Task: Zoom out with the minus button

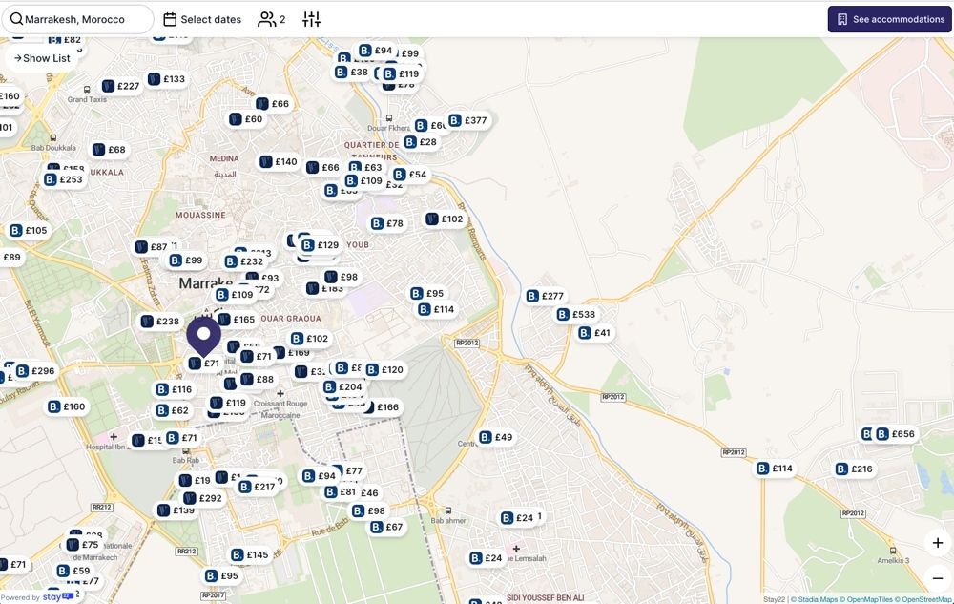Action: tap(938, 578)
